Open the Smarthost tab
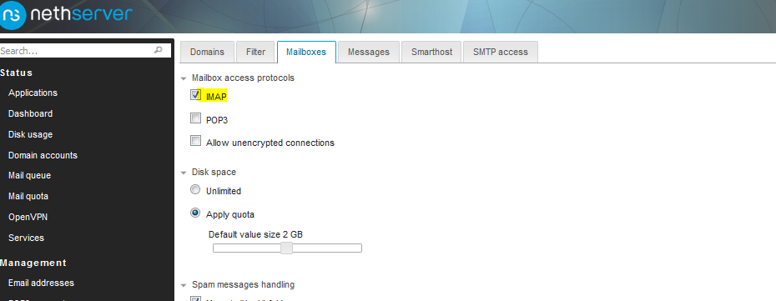Image resolution: width=776 pixels, height=301 pixels. 431,52
